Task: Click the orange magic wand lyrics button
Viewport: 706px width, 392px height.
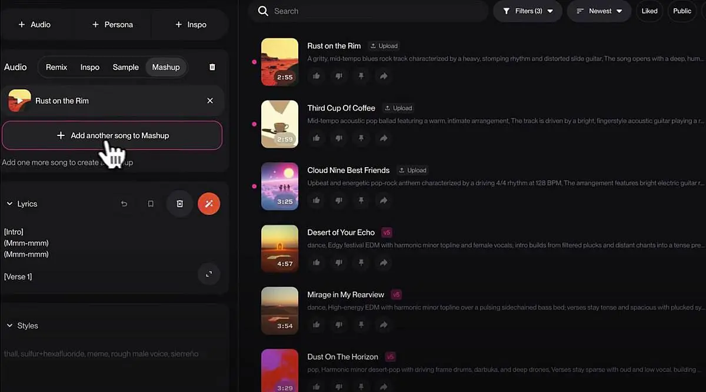Action: (x=209, y=204)
